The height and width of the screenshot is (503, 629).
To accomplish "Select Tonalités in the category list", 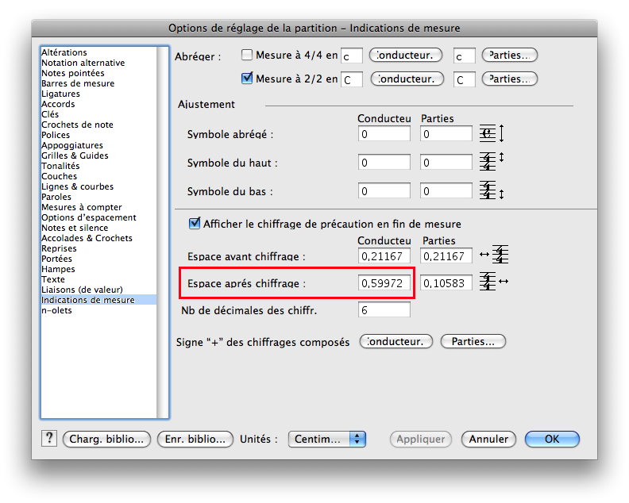I will click(60, 166).
